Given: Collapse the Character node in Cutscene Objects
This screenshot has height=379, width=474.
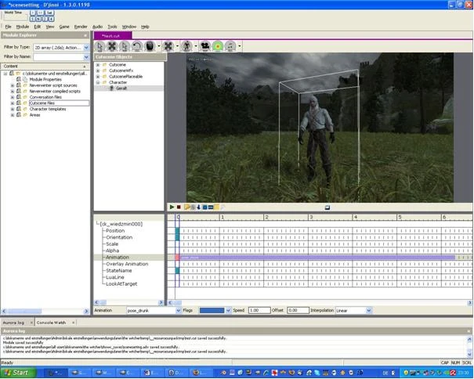Looking at the screenshot, I should (x=98, y=82).
